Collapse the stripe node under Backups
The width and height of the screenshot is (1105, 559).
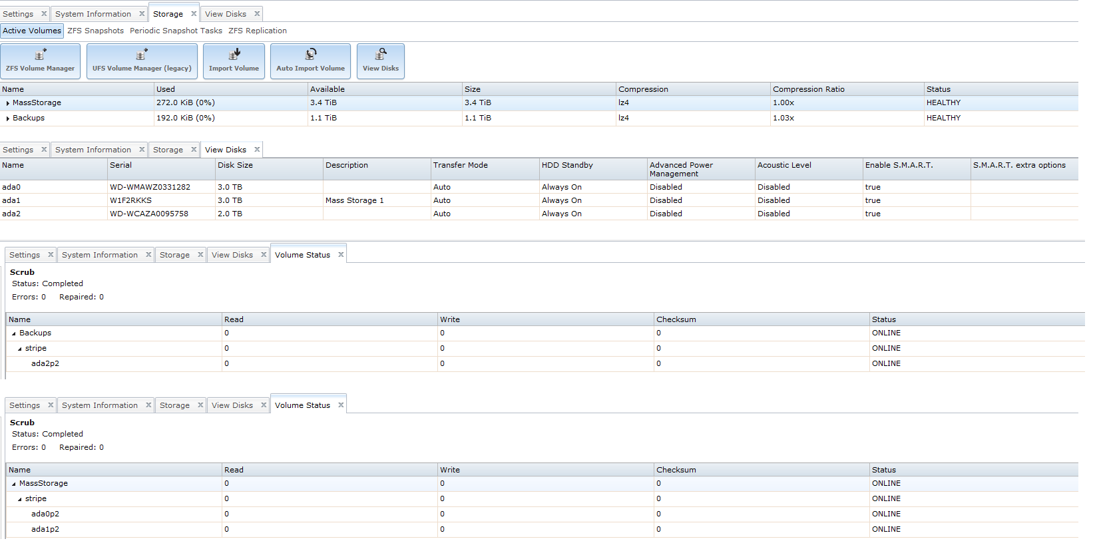20,349
